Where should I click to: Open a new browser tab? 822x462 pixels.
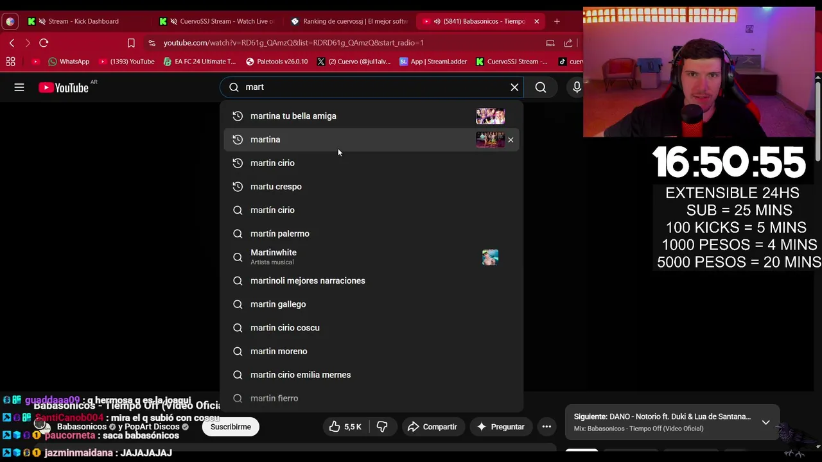pyautogui.click(x=557, y=21)
